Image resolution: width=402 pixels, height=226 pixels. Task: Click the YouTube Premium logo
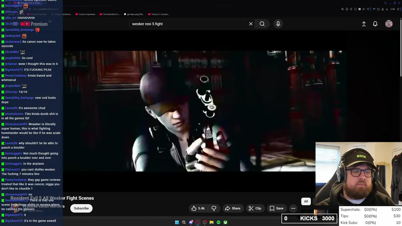34,24
